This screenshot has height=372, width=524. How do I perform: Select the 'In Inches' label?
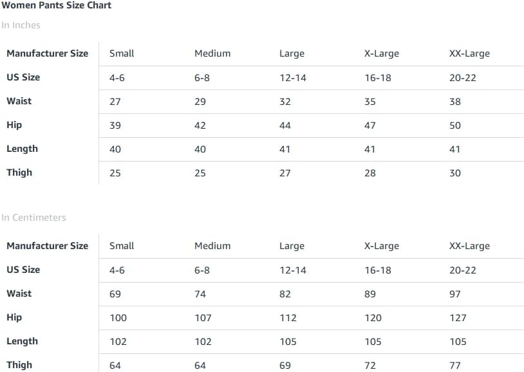21,26
